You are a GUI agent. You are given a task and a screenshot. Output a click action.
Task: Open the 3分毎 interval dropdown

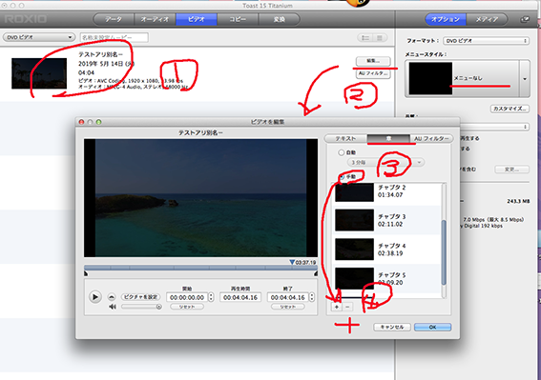point(385,162)
